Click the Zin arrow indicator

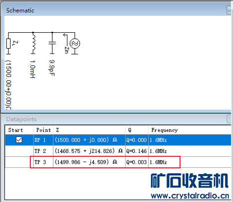point(66,43)
